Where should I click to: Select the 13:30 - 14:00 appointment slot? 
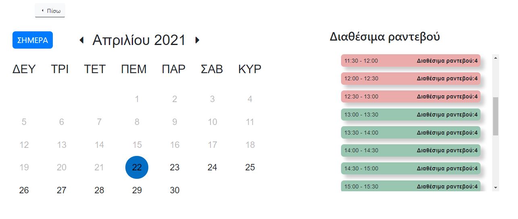(x=411, y=133)
